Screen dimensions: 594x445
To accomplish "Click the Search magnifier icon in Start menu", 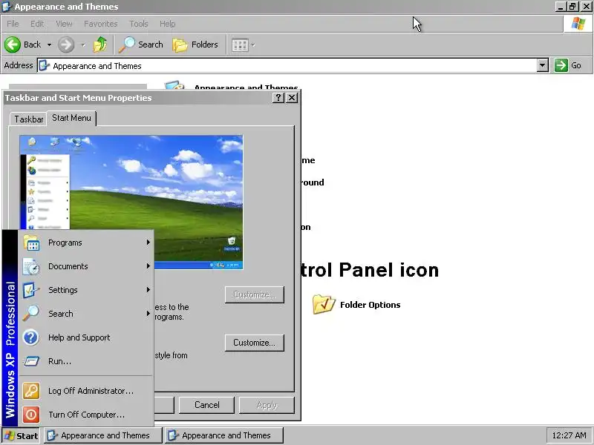I will click(31, 314).
